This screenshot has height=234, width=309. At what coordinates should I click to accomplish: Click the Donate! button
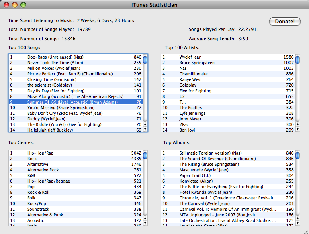pyautogui.click(x=285, y=21)
